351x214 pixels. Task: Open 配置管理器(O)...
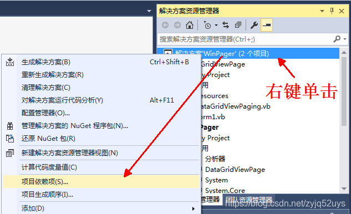pyautogui.click(x=101, y=113)
